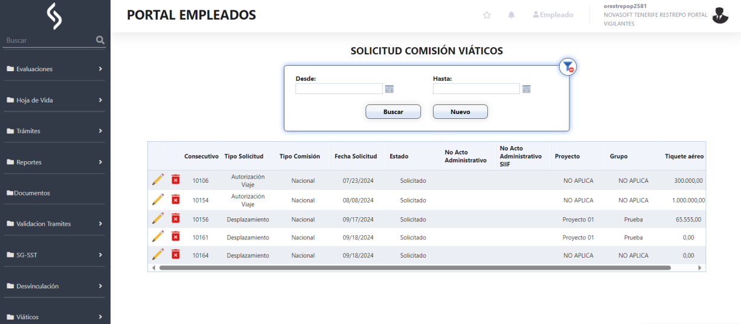This screenshot has height=324, width=741.
Task: Click Proyecto 01 in row 10156
Action: (578, 220)
